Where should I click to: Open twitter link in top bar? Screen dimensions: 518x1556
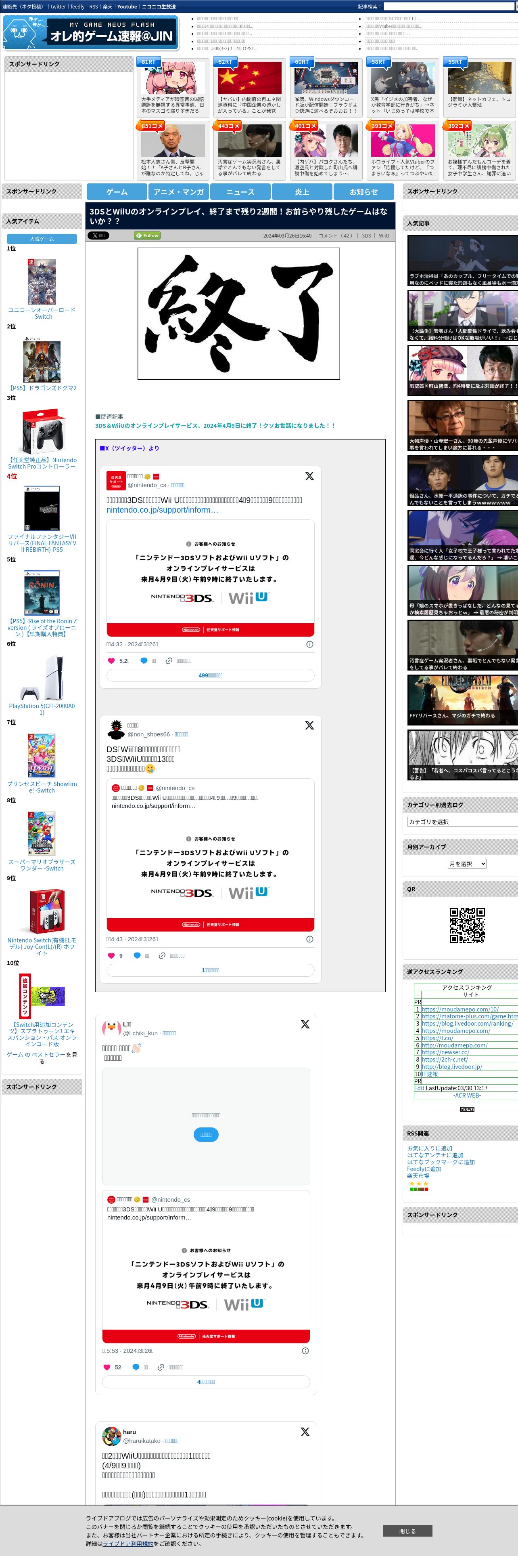(58, 6)
